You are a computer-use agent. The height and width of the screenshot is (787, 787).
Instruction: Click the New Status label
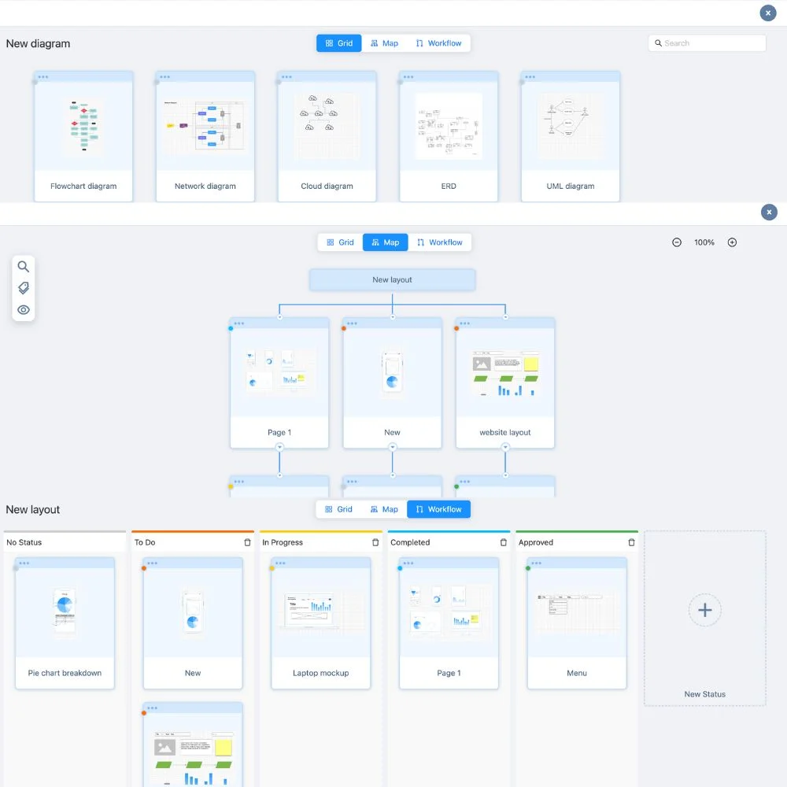tap(704, 694)
